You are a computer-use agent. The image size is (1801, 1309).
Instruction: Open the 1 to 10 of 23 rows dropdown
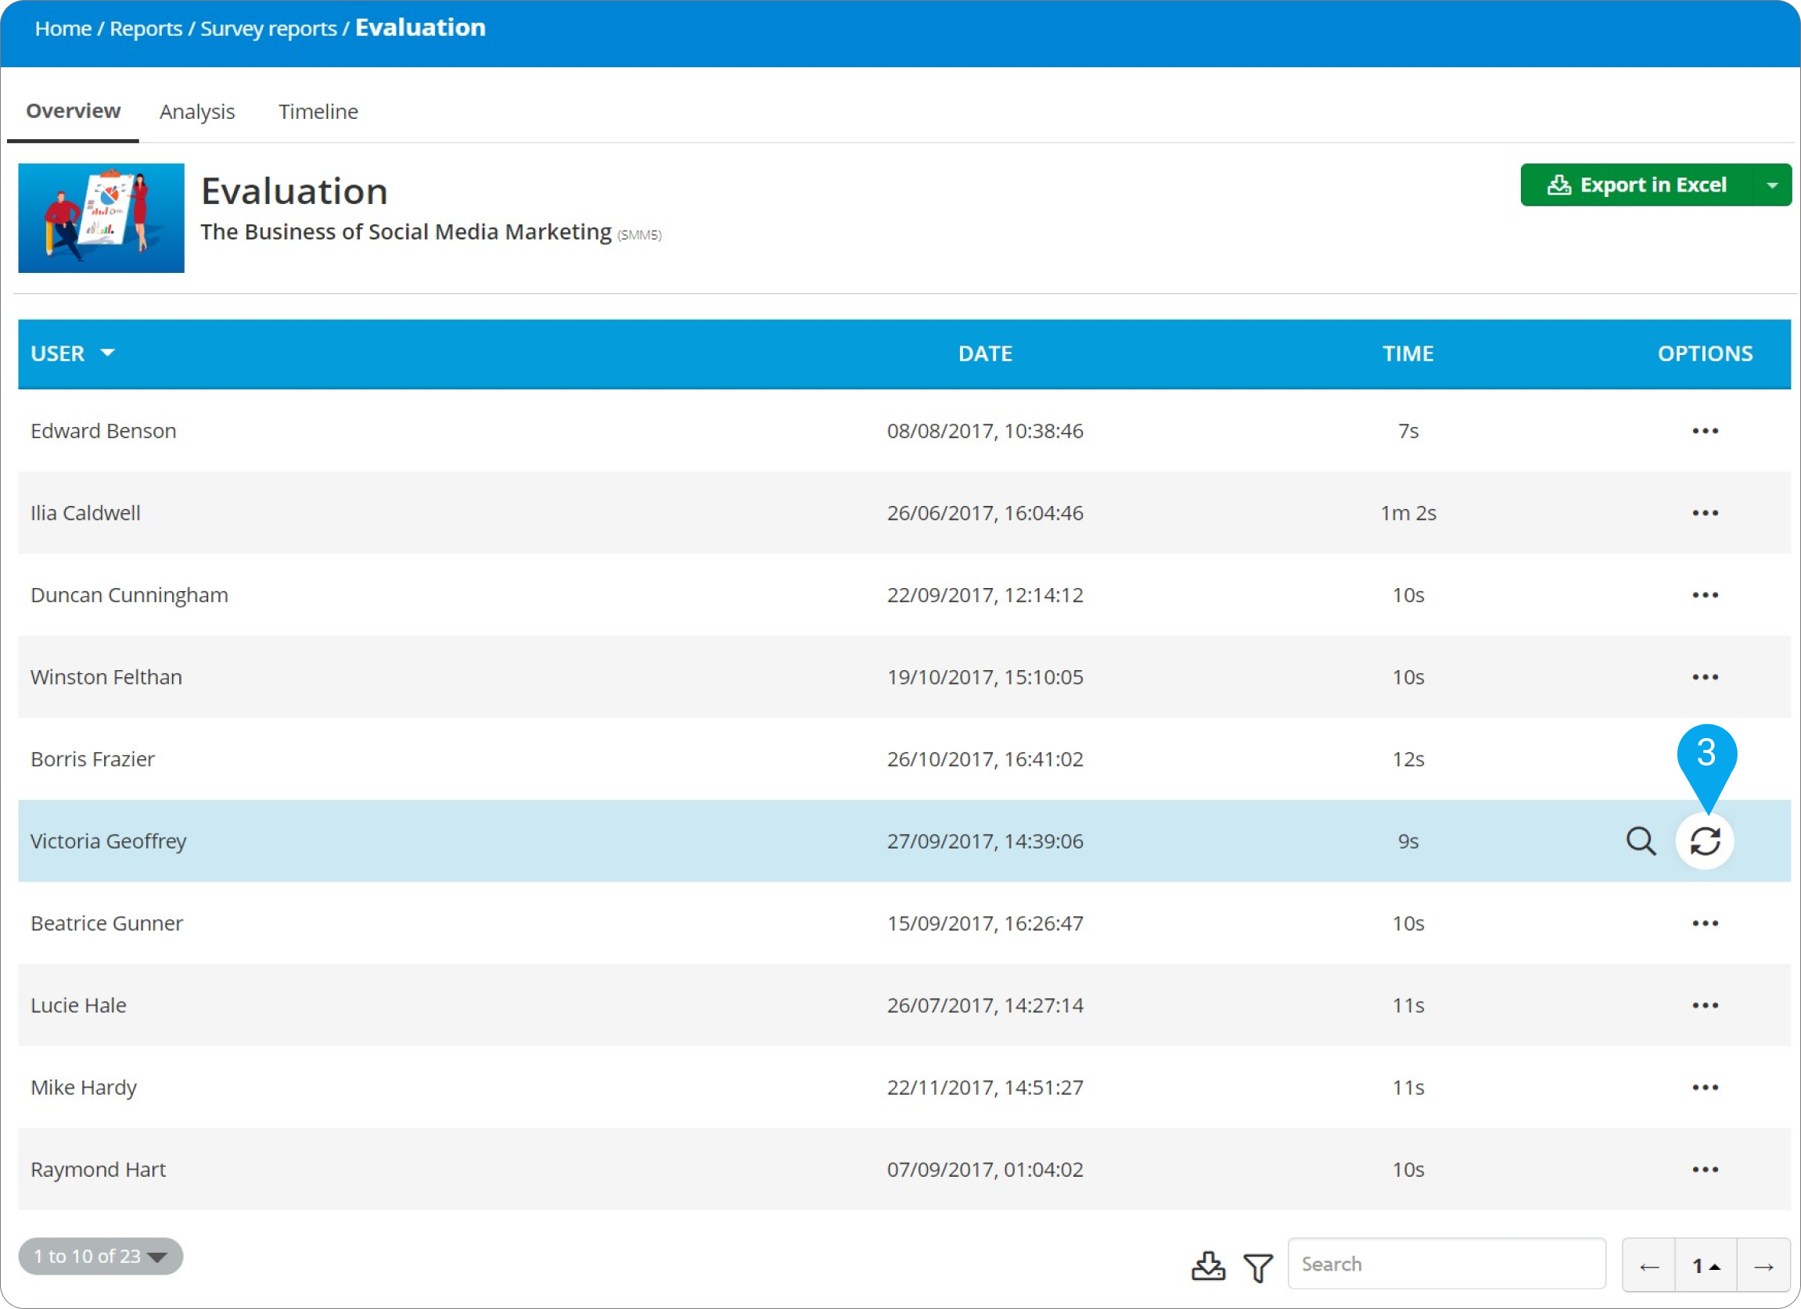tap(101, 1256)
